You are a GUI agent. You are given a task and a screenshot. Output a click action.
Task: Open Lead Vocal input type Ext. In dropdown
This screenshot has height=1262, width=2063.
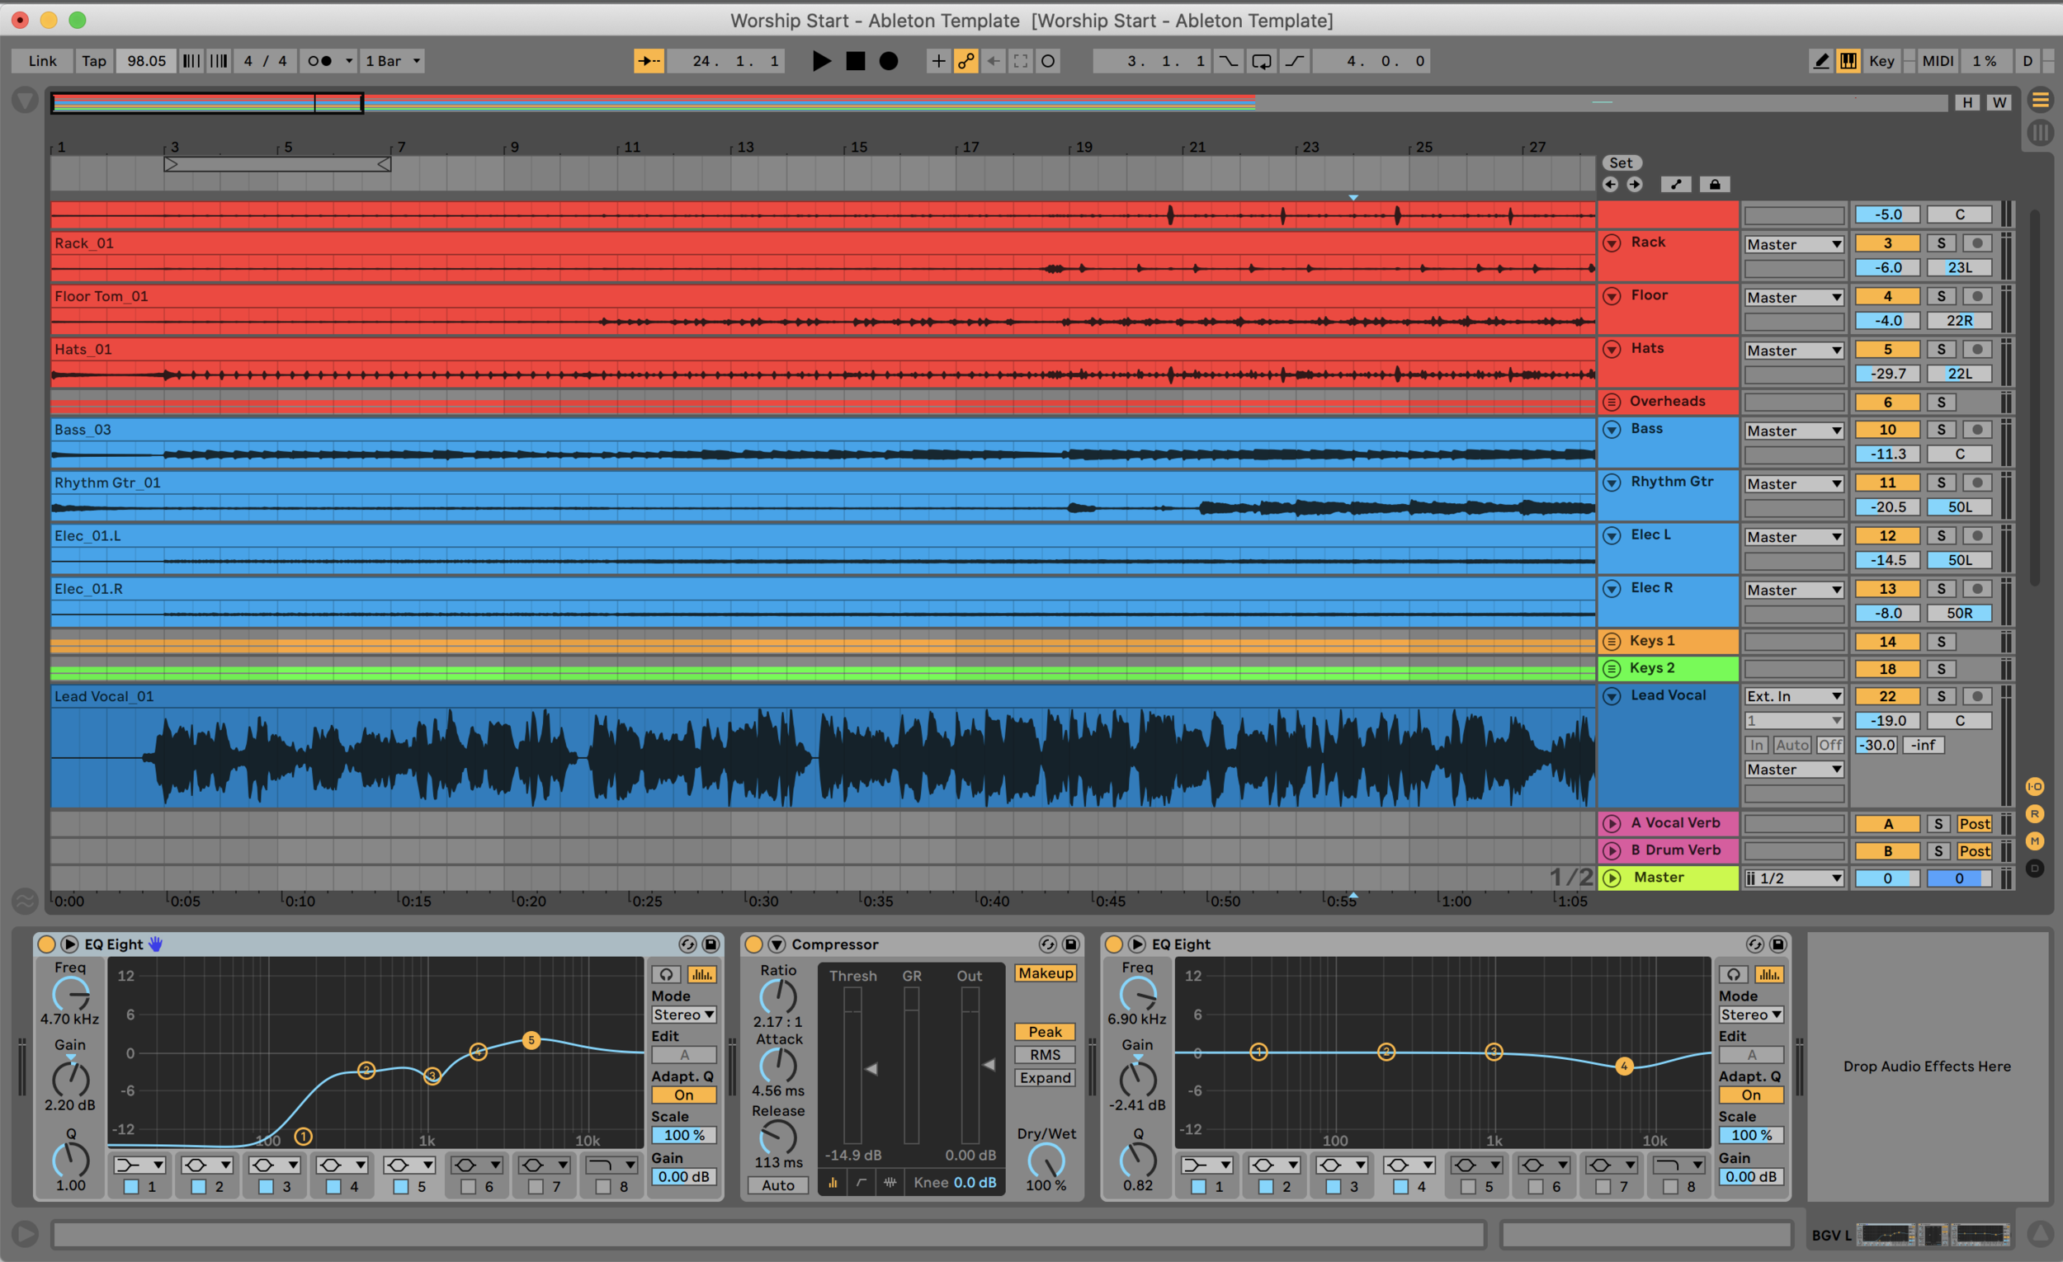(x=1794, y=696)
